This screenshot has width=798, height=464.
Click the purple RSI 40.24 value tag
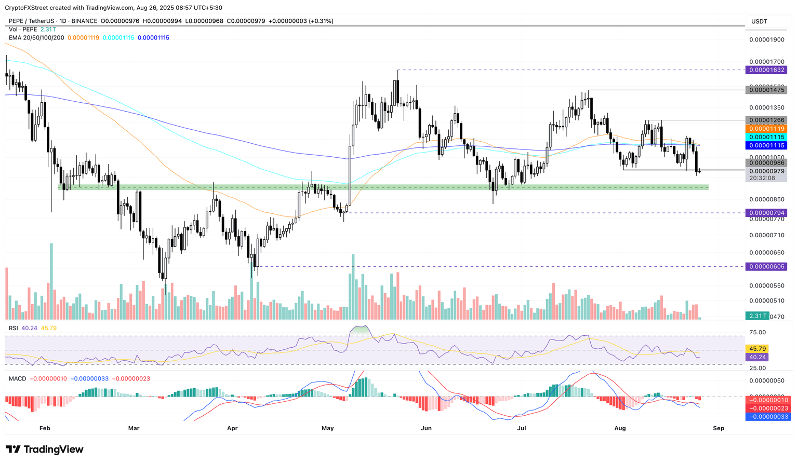click(756, 357)
